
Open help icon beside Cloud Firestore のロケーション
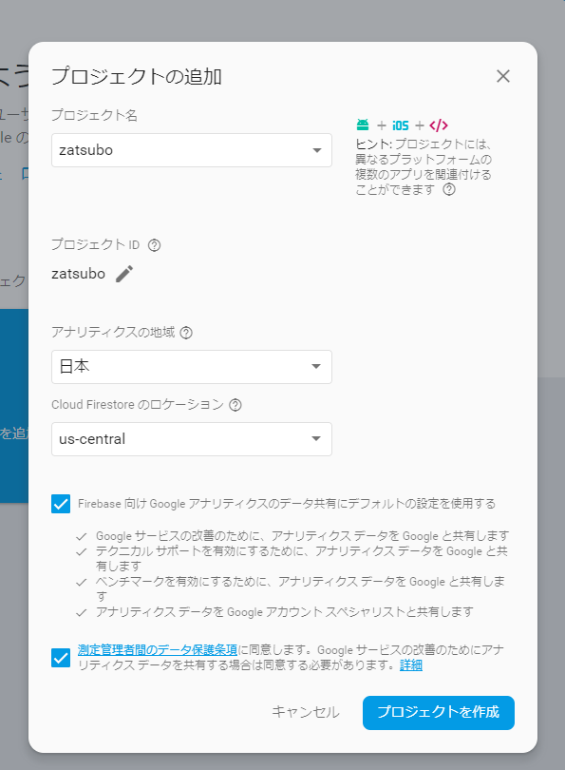235,405
